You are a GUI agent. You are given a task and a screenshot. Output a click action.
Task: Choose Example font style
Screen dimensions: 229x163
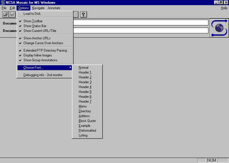(x=87, y=126)
